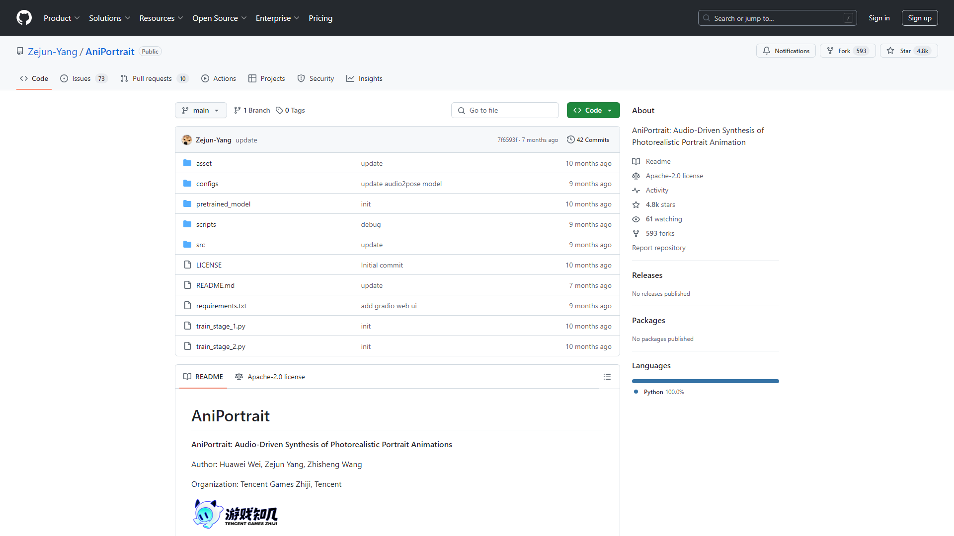The width and height of the screenshot is (954, 536).
Task: Click the LICENSE file icon
Action: tap(187, 265)
